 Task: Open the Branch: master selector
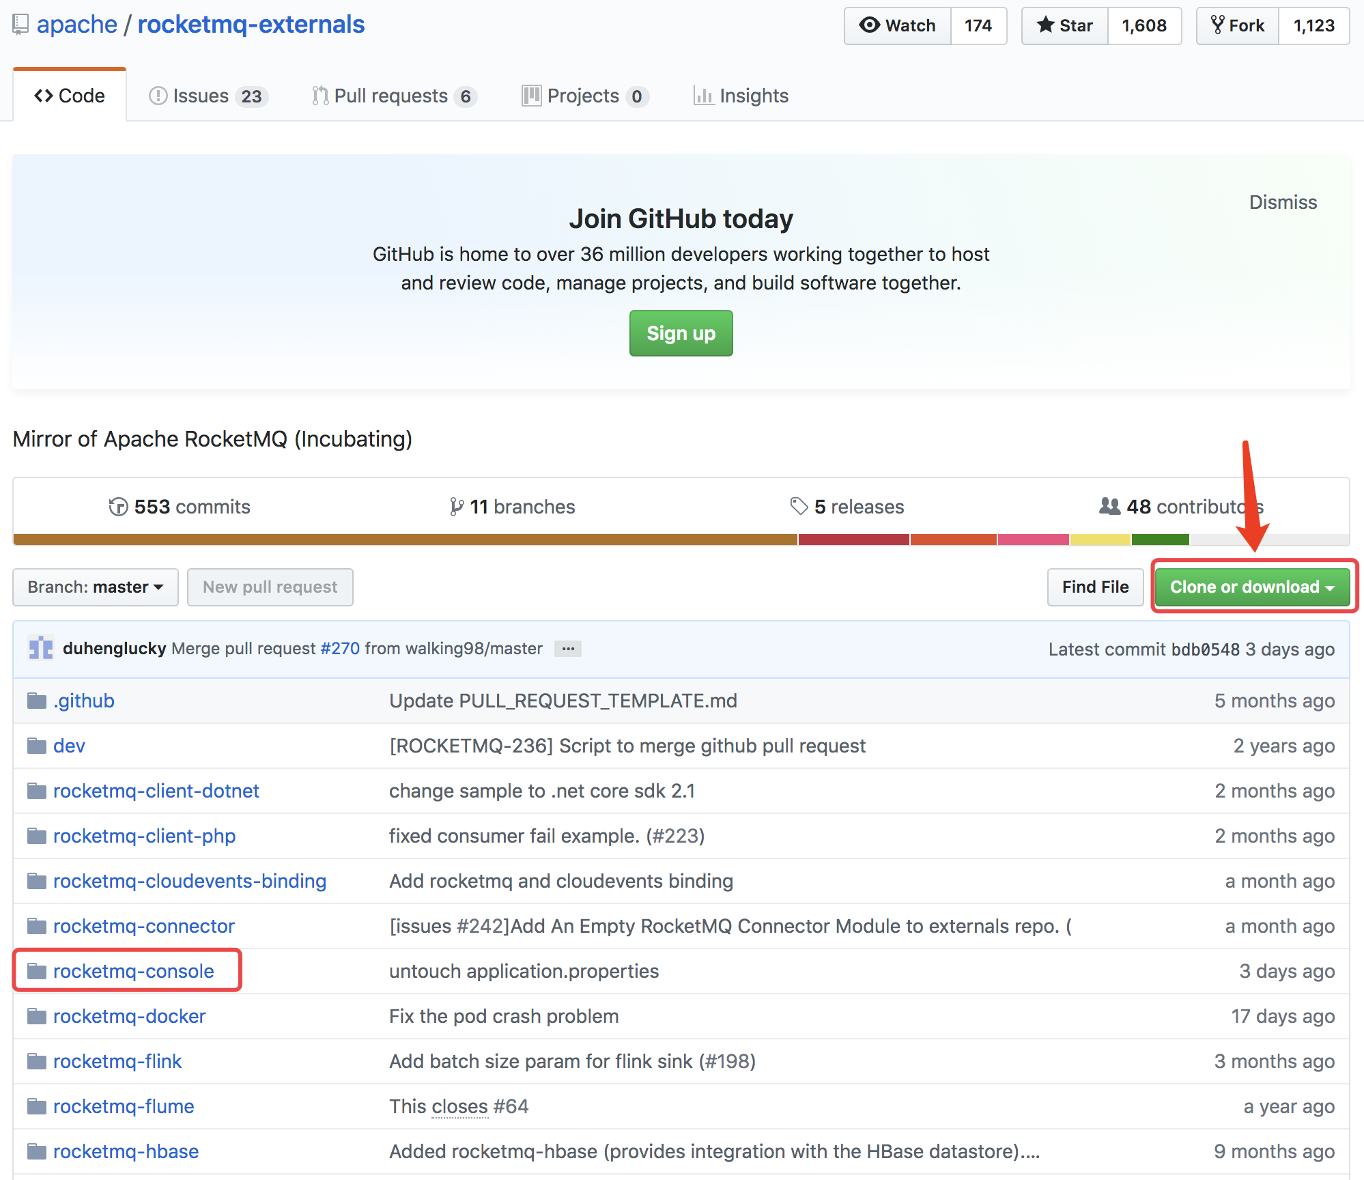(95, 587)
